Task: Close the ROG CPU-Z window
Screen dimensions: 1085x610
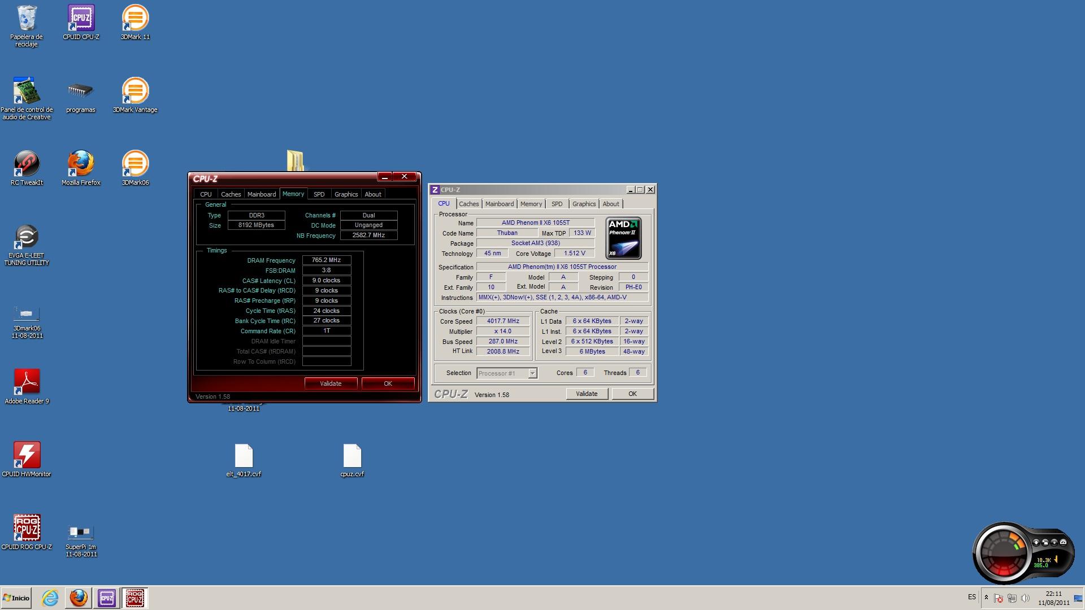Action: (x=405, y=177)
